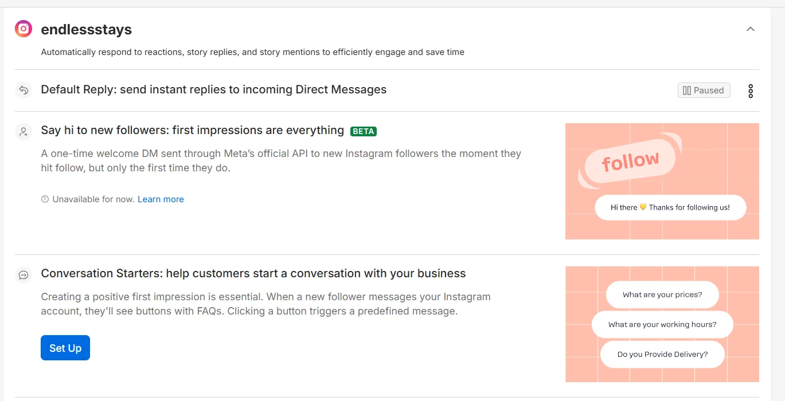Image resolution: width=785 pixels, height=401 pixels.
Task: Select the 'What are your working hours?' bubble
Action: click(662, 324)
